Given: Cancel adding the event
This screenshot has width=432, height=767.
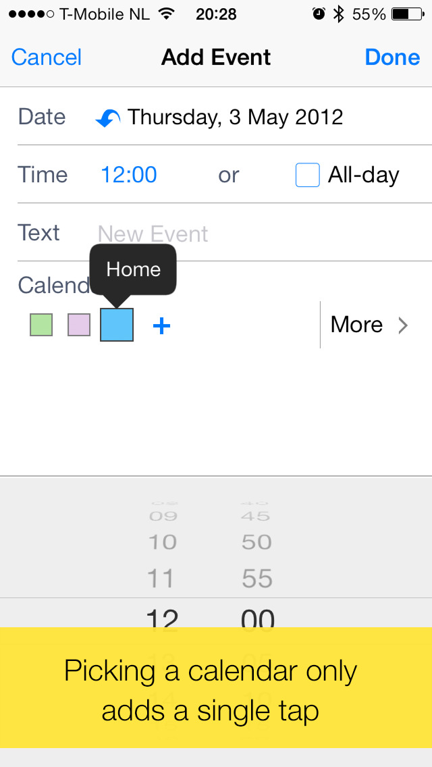Looking at the screenshot, I should [x=47, y=57].
